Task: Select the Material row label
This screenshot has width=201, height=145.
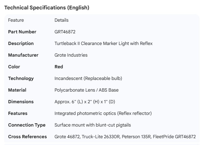Action: pyautogui.click(x=17, y=90)
